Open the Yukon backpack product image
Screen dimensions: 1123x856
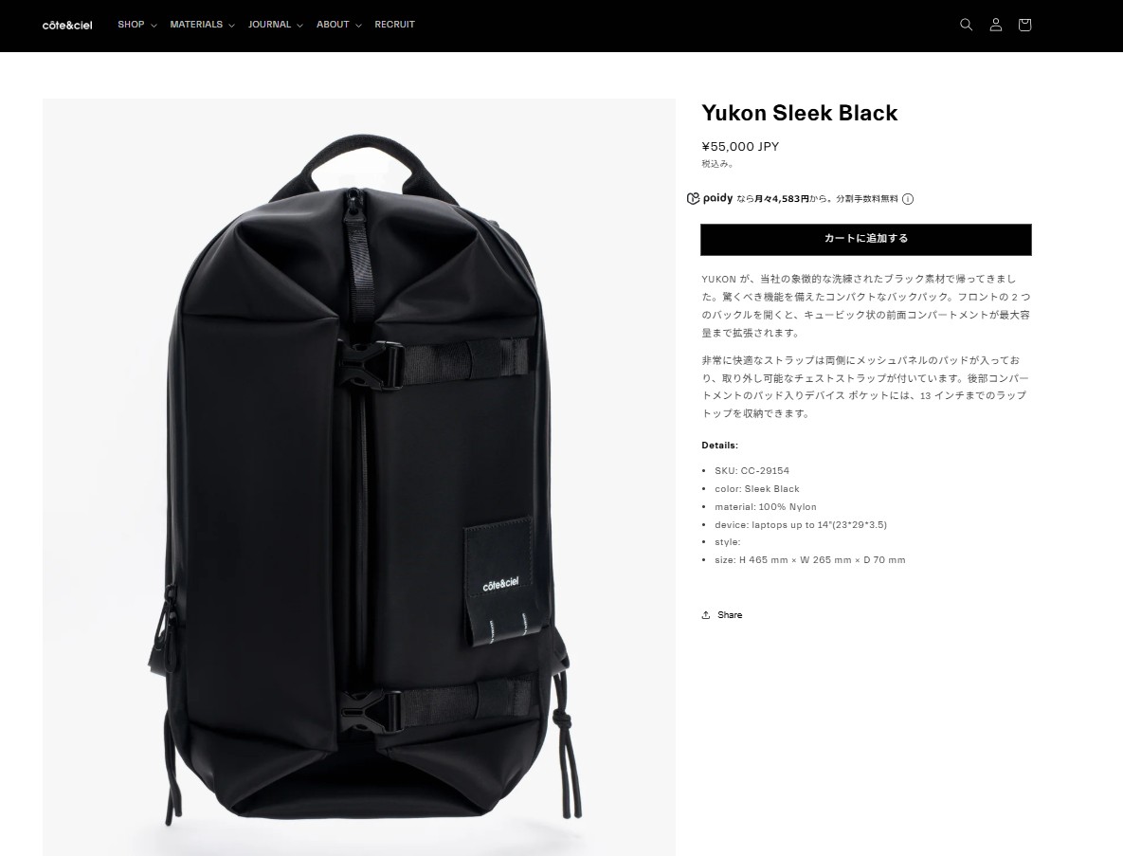click(x=359, y=477)
